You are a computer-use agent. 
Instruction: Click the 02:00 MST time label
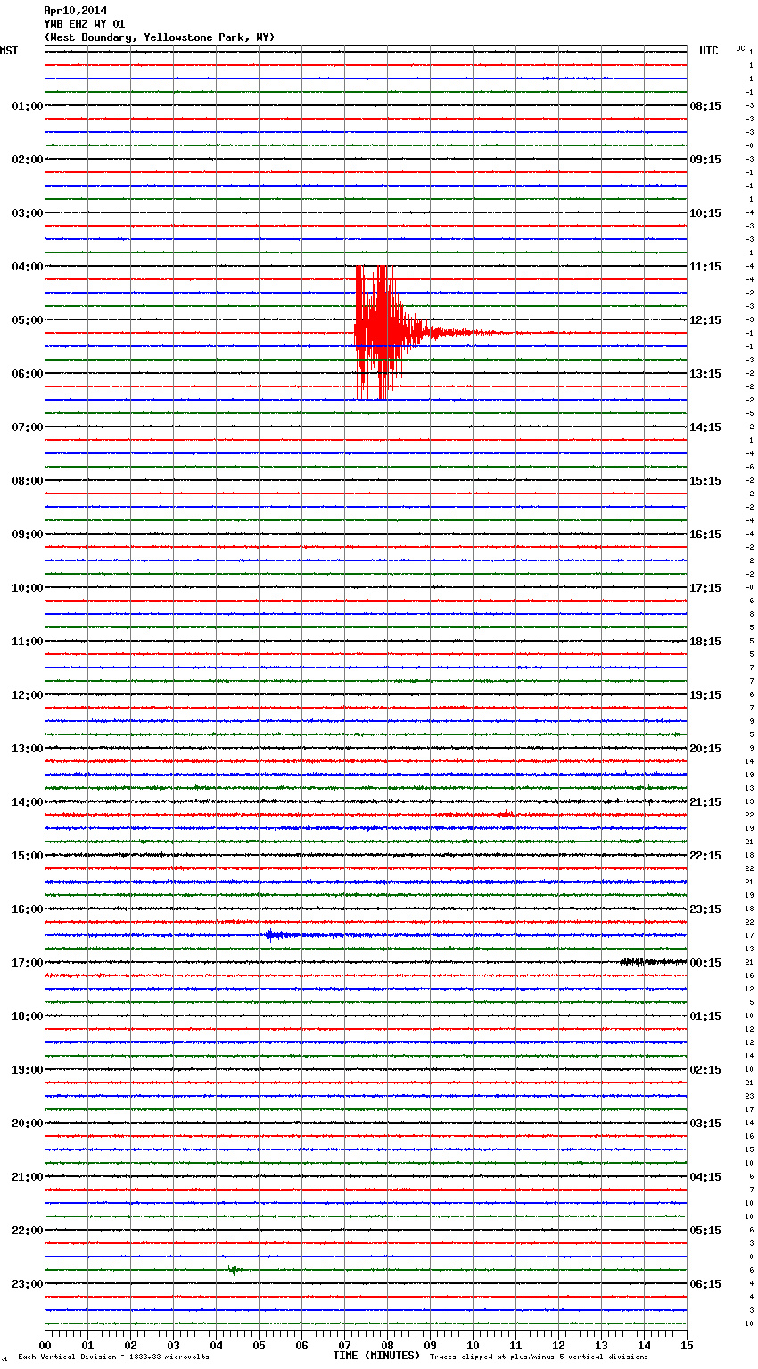(28, 160)
